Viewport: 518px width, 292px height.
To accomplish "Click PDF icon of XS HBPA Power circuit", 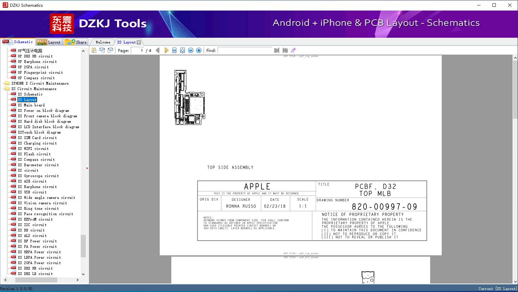I will pos(13,252).
